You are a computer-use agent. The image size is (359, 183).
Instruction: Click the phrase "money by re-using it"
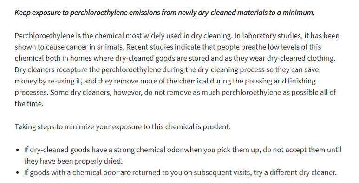coord(45,81)
